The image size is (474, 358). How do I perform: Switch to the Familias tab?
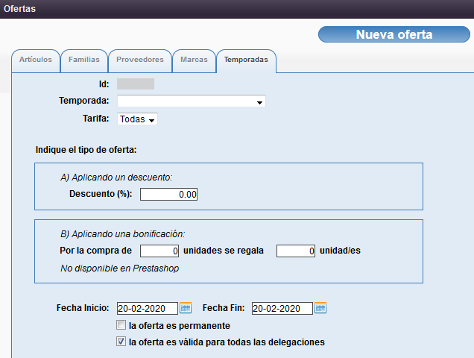[x=83, y=60]
